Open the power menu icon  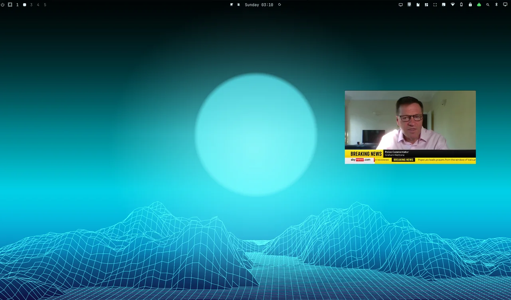tap(3, 5)
